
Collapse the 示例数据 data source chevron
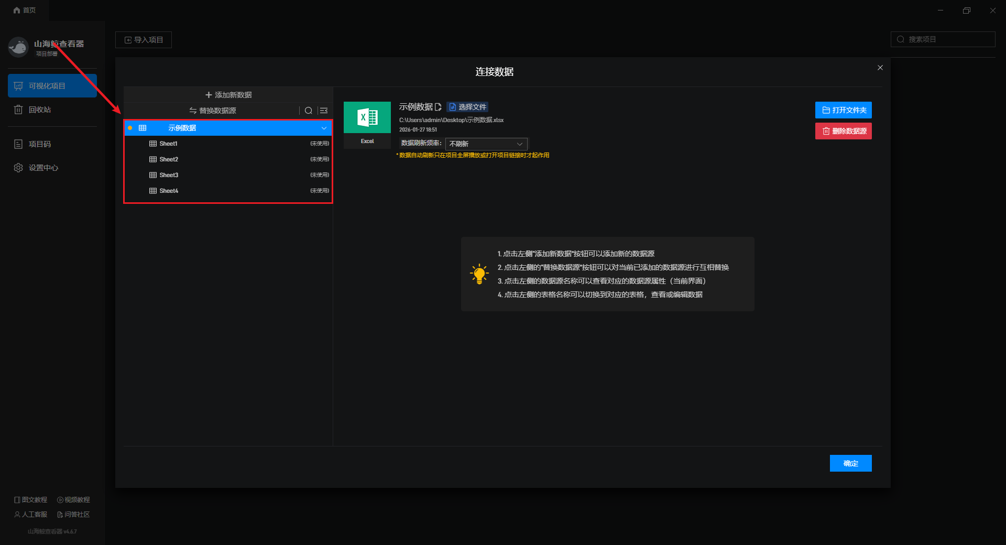tap(324, 128)
